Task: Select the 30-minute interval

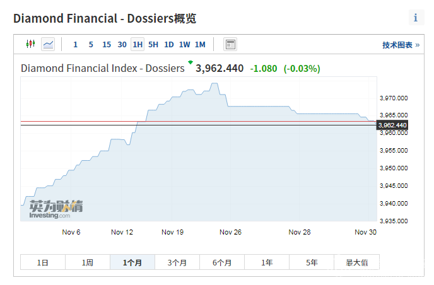Action: coord(122,44)
